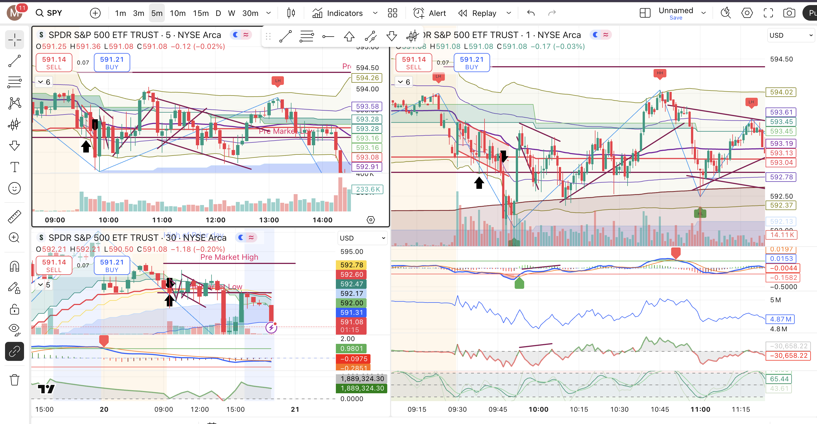Take a chart snapshot with camera icon
Image resolution: width=817 pixels, height=424 pixels.
(x=789, y=13)
